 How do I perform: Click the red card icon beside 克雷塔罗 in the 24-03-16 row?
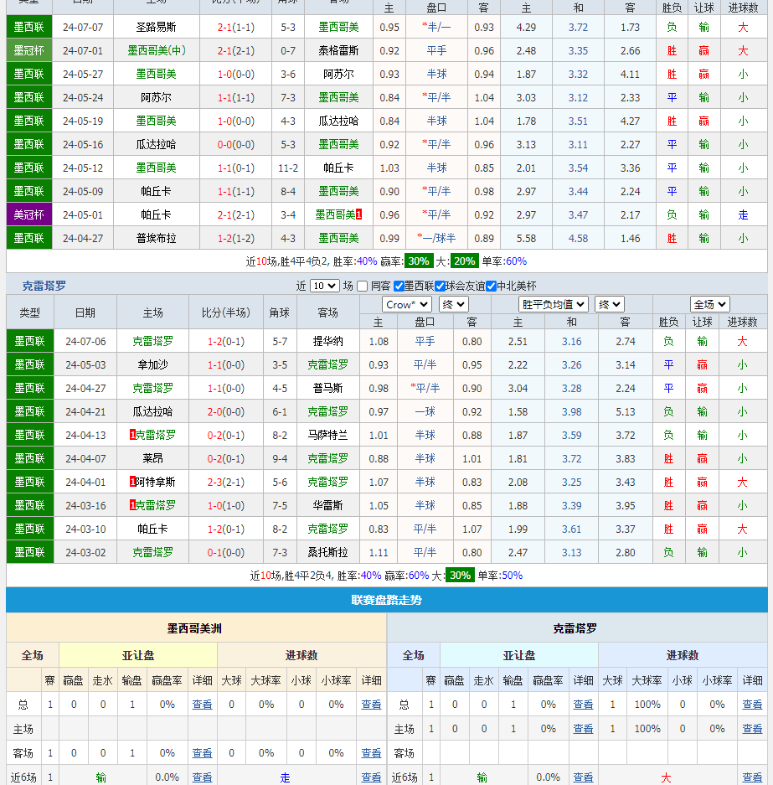pos(132,505)
